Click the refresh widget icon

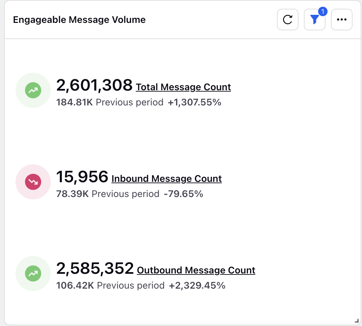pyautogui.click(x=287, y=20)
